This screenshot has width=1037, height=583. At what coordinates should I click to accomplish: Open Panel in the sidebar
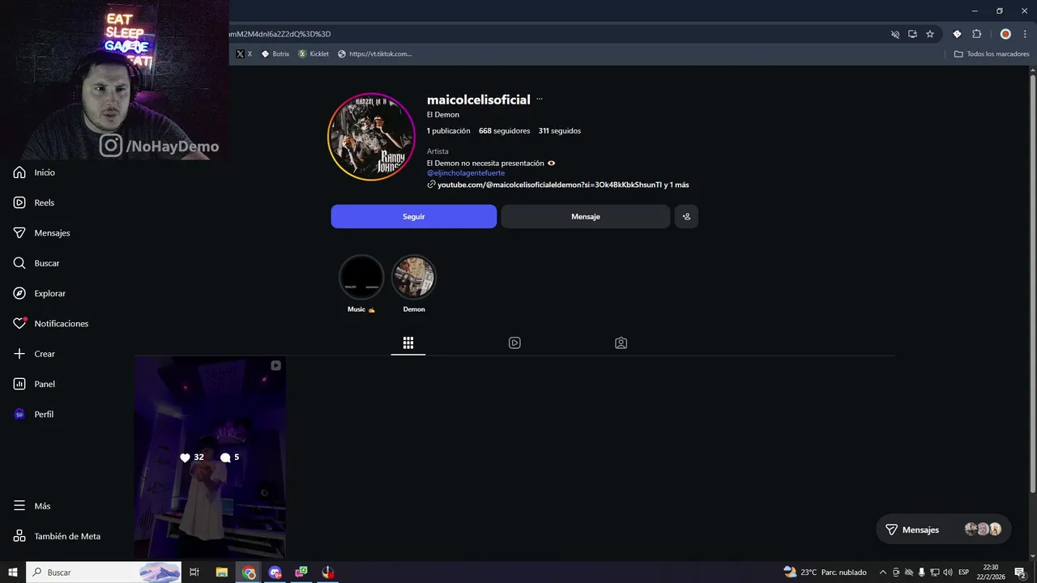point(34,384)
